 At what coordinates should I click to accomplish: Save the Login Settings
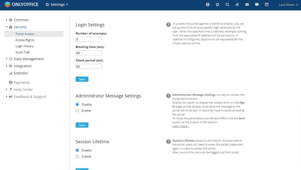[x=82, y=79]
